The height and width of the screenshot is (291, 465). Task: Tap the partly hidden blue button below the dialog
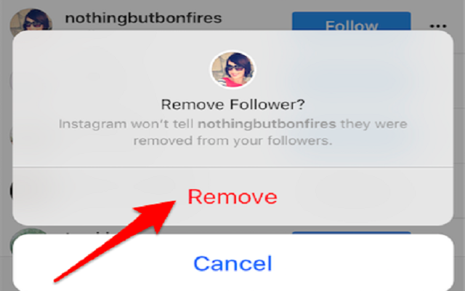352,233
